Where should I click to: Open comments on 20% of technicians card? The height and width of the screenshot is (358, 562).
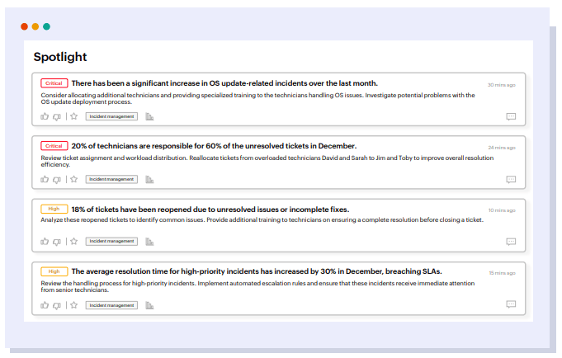(511, 179)
